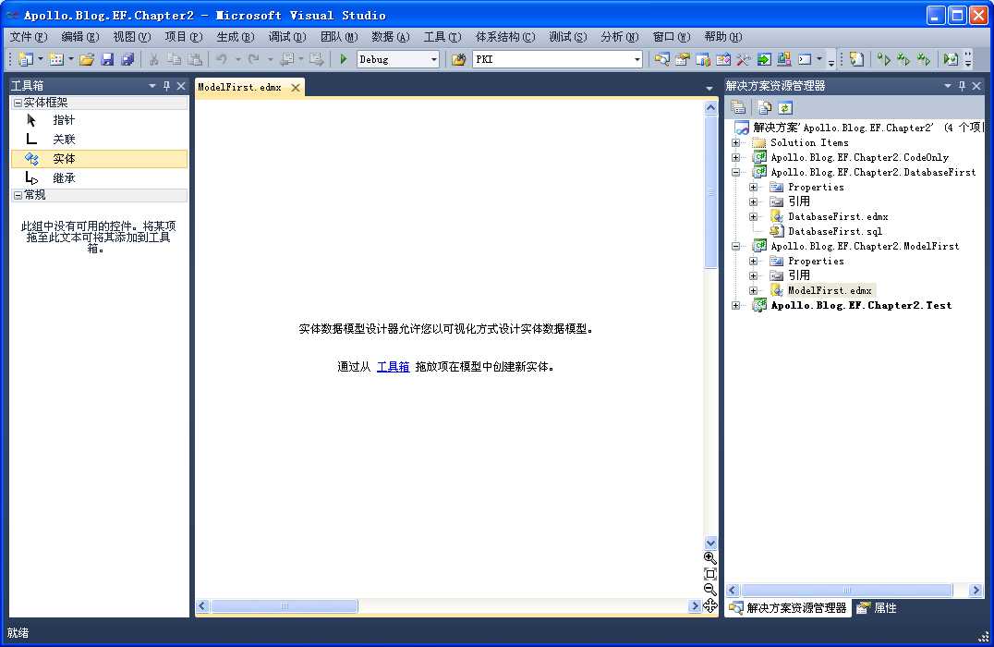994x647 pixels.
Task: Select the ModelFirst.edmx tree item
Action: 830,290
